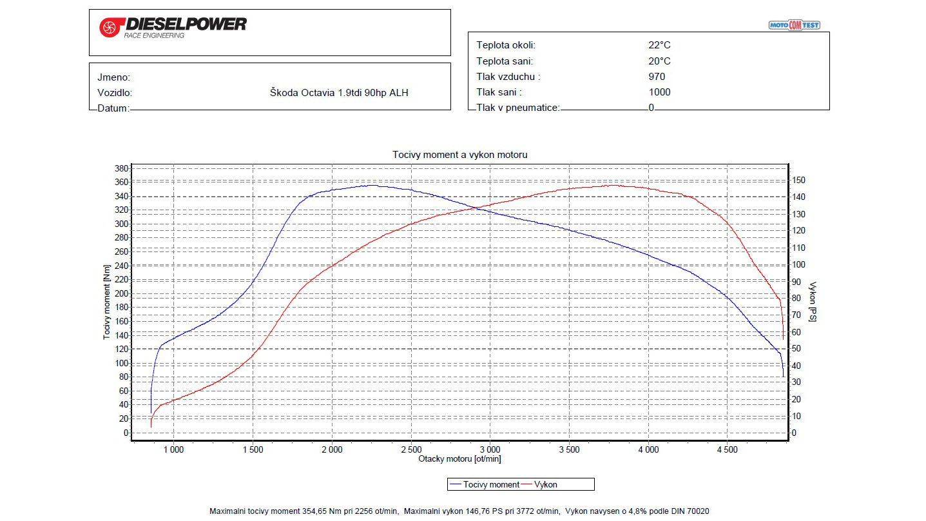
Task: Click the Tlak vzduchu value 970
Action: pyautogui.click(x=657, y=77)
